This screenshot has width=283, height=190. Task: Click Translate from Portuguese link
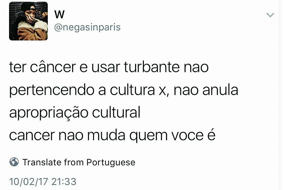point(79,162)
